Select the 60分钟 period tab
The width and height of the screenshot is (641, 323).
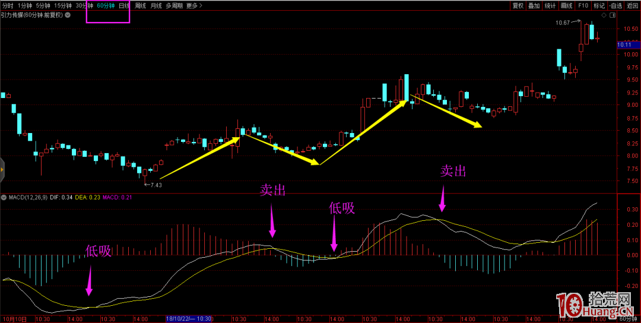click(106, 6)
